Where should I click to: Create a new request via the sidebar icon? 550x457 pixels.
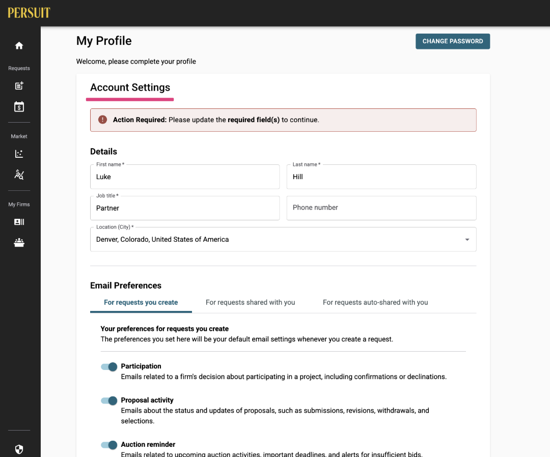pos(19,85)
